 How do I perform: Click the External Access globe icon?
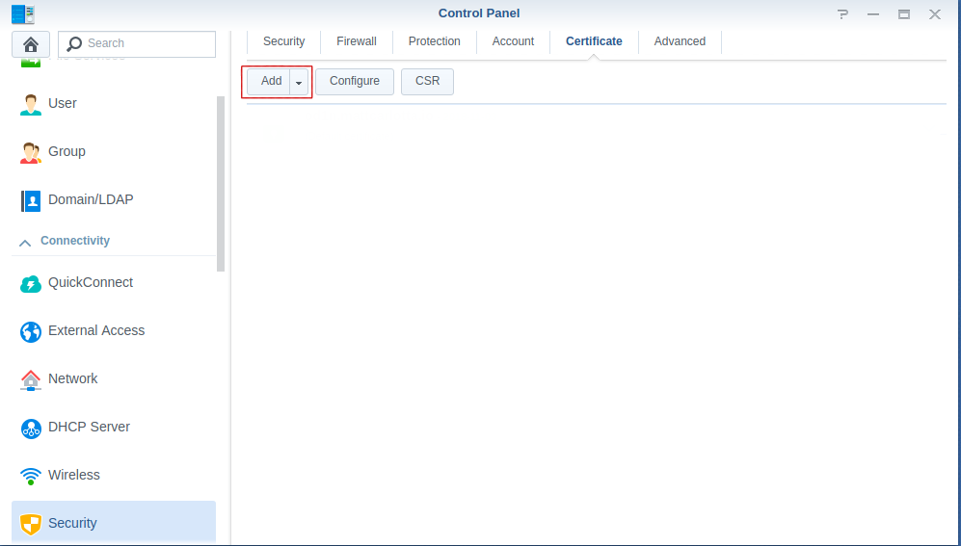31,331
